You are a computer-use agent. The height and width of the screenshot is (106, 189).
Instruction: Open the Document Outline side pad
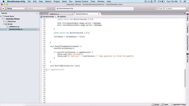tap(188, 43)
